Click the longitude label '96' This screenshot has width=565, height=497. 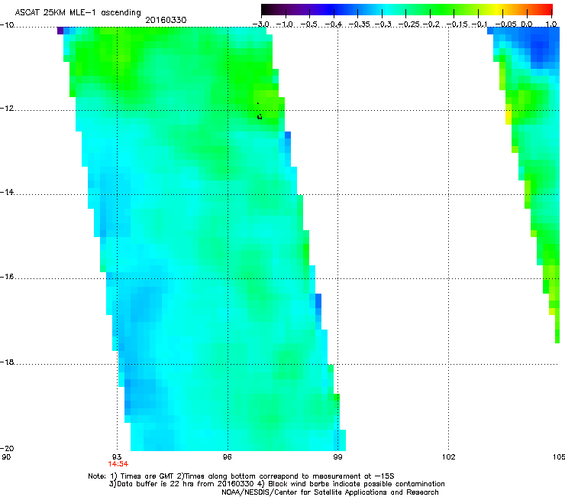point(227,457)
